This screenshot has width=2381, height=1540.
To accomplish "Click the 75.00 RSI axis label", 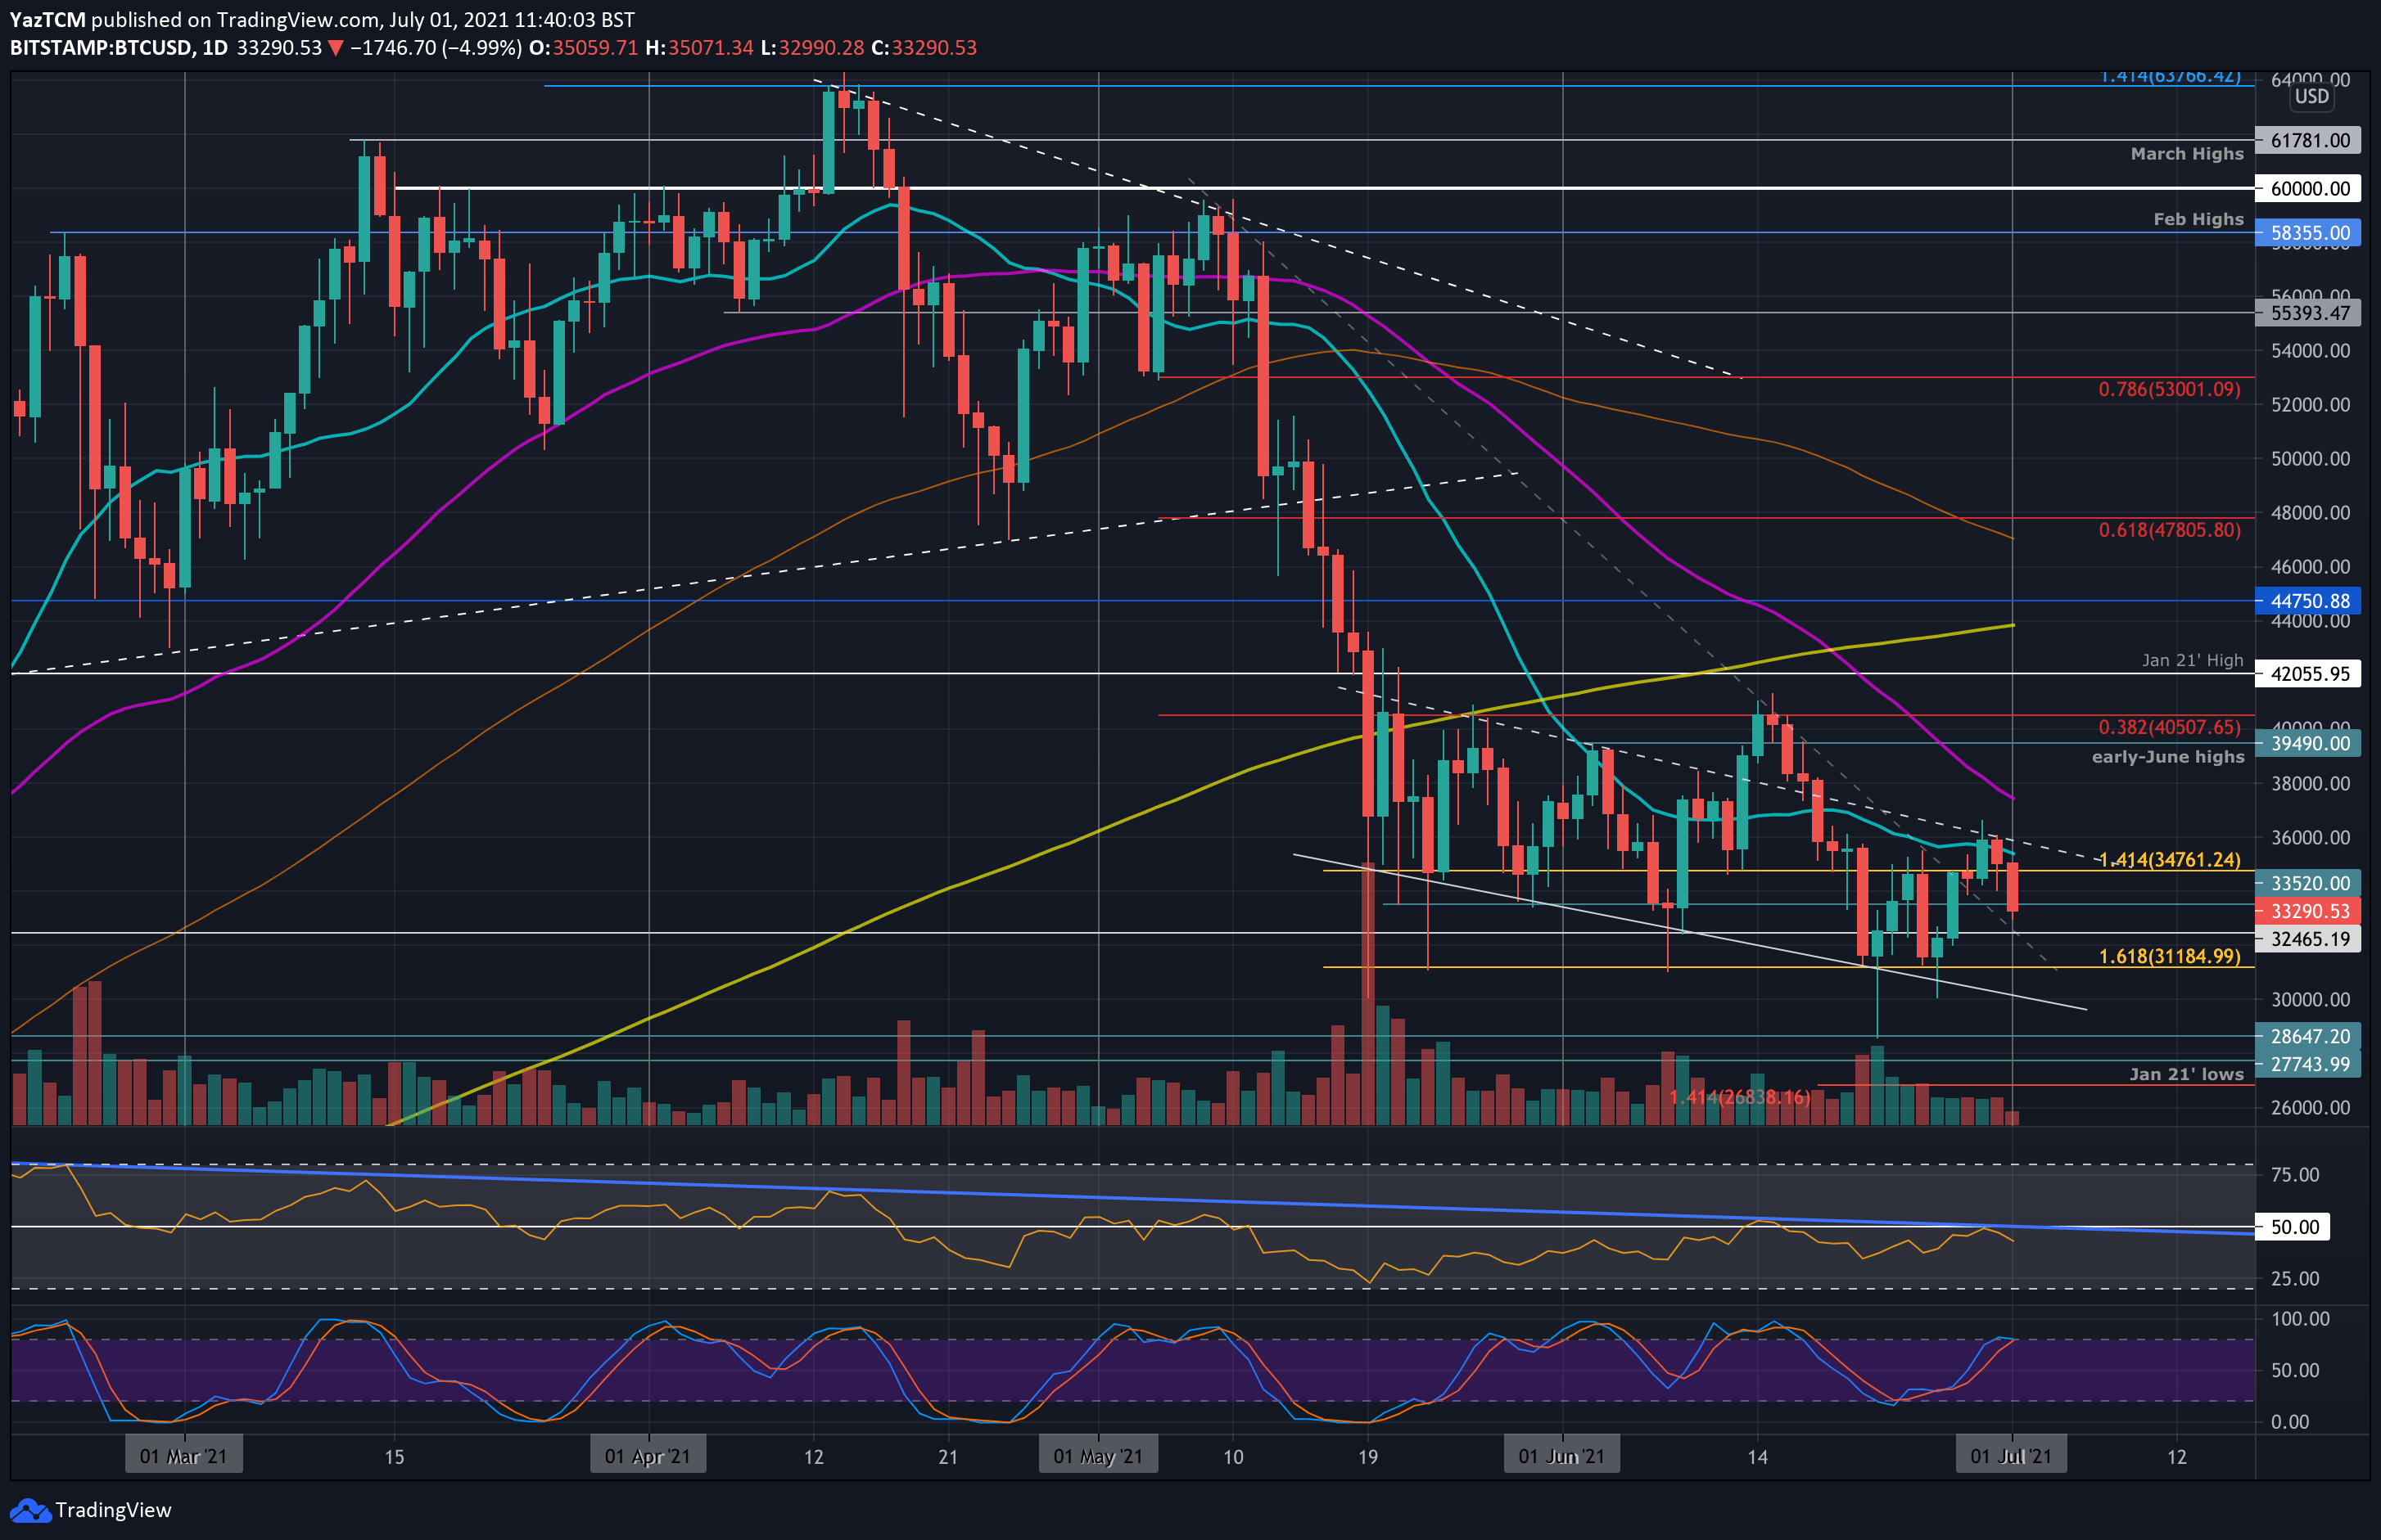I will point(2295,1175).
